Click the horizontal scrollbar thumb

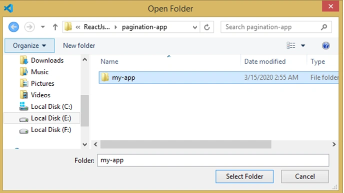click(x=186, y=145)
